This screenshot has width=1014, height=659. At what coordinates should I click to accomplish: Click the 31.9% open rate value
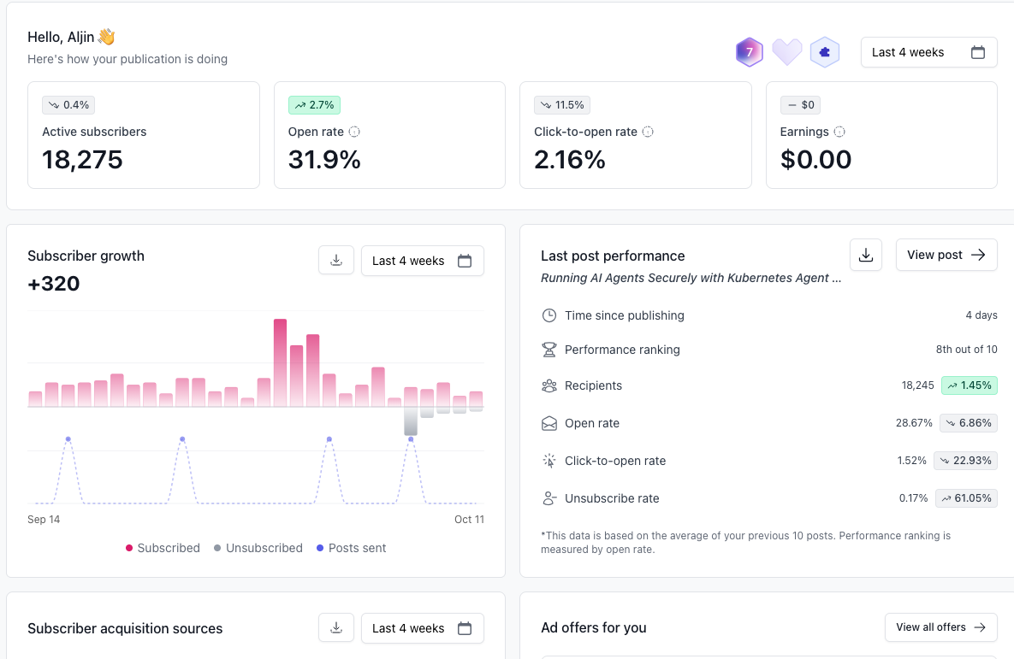tap(324, 160)
